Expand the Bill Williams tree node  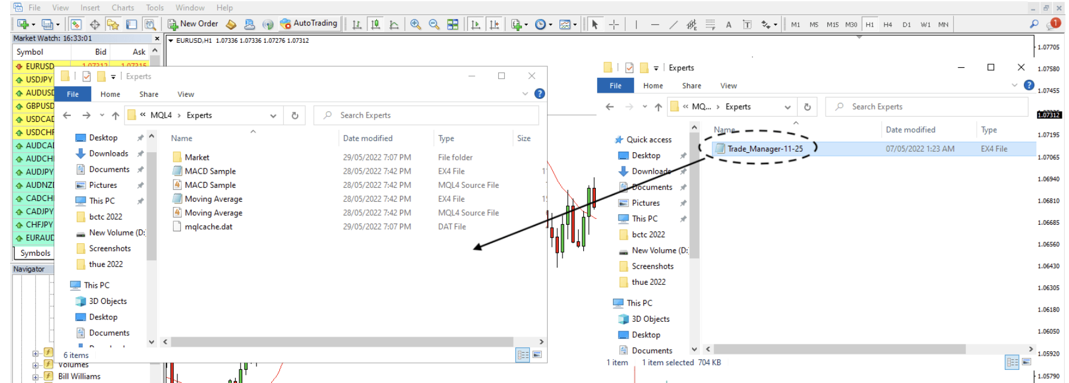click(35, 376)
